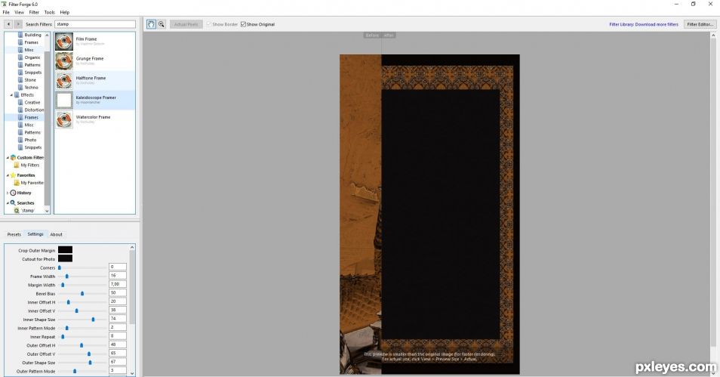Choose the Halftone Frame filter
The image size is (720, 377).
[94, 80]
